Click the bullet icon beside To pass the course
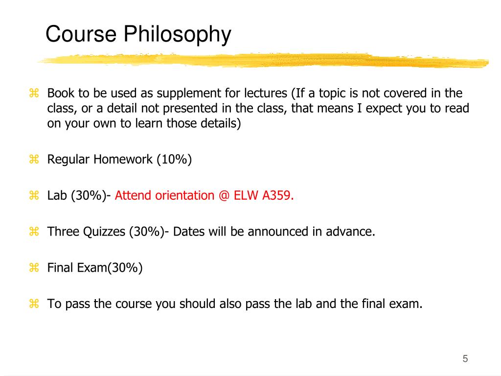501x376 pixels. click(34, 304)
